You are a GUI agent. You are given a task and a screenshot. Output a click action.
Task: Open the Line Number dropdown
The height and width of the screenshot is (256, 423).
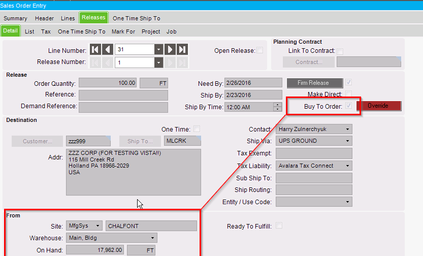[x=158, y=49]
